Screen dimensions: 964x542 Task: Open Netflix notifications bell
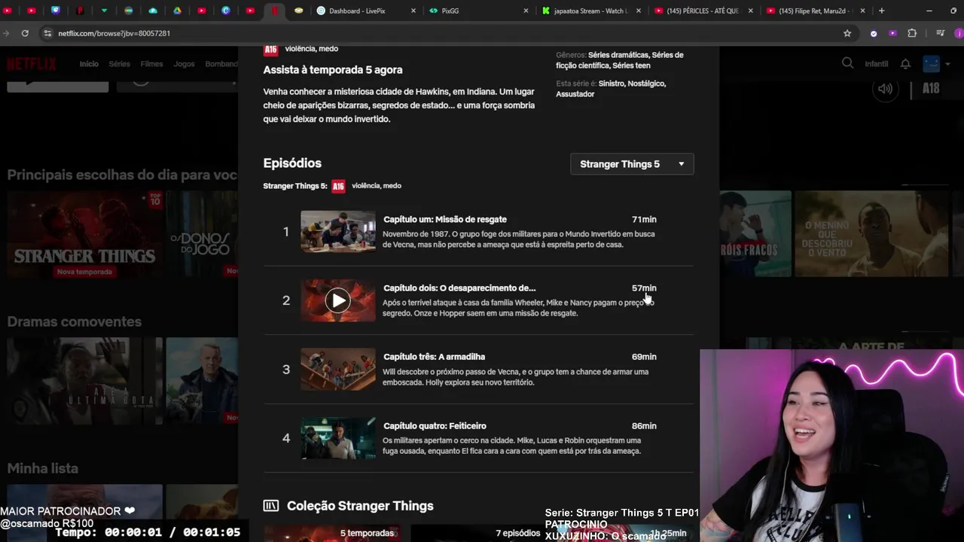tap(905, 64)
